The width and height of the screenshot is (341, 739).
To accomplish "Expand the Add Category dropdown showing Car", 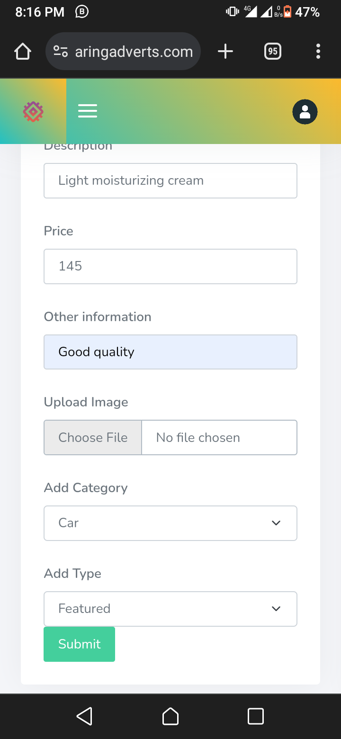I will [x=170, y=523].
